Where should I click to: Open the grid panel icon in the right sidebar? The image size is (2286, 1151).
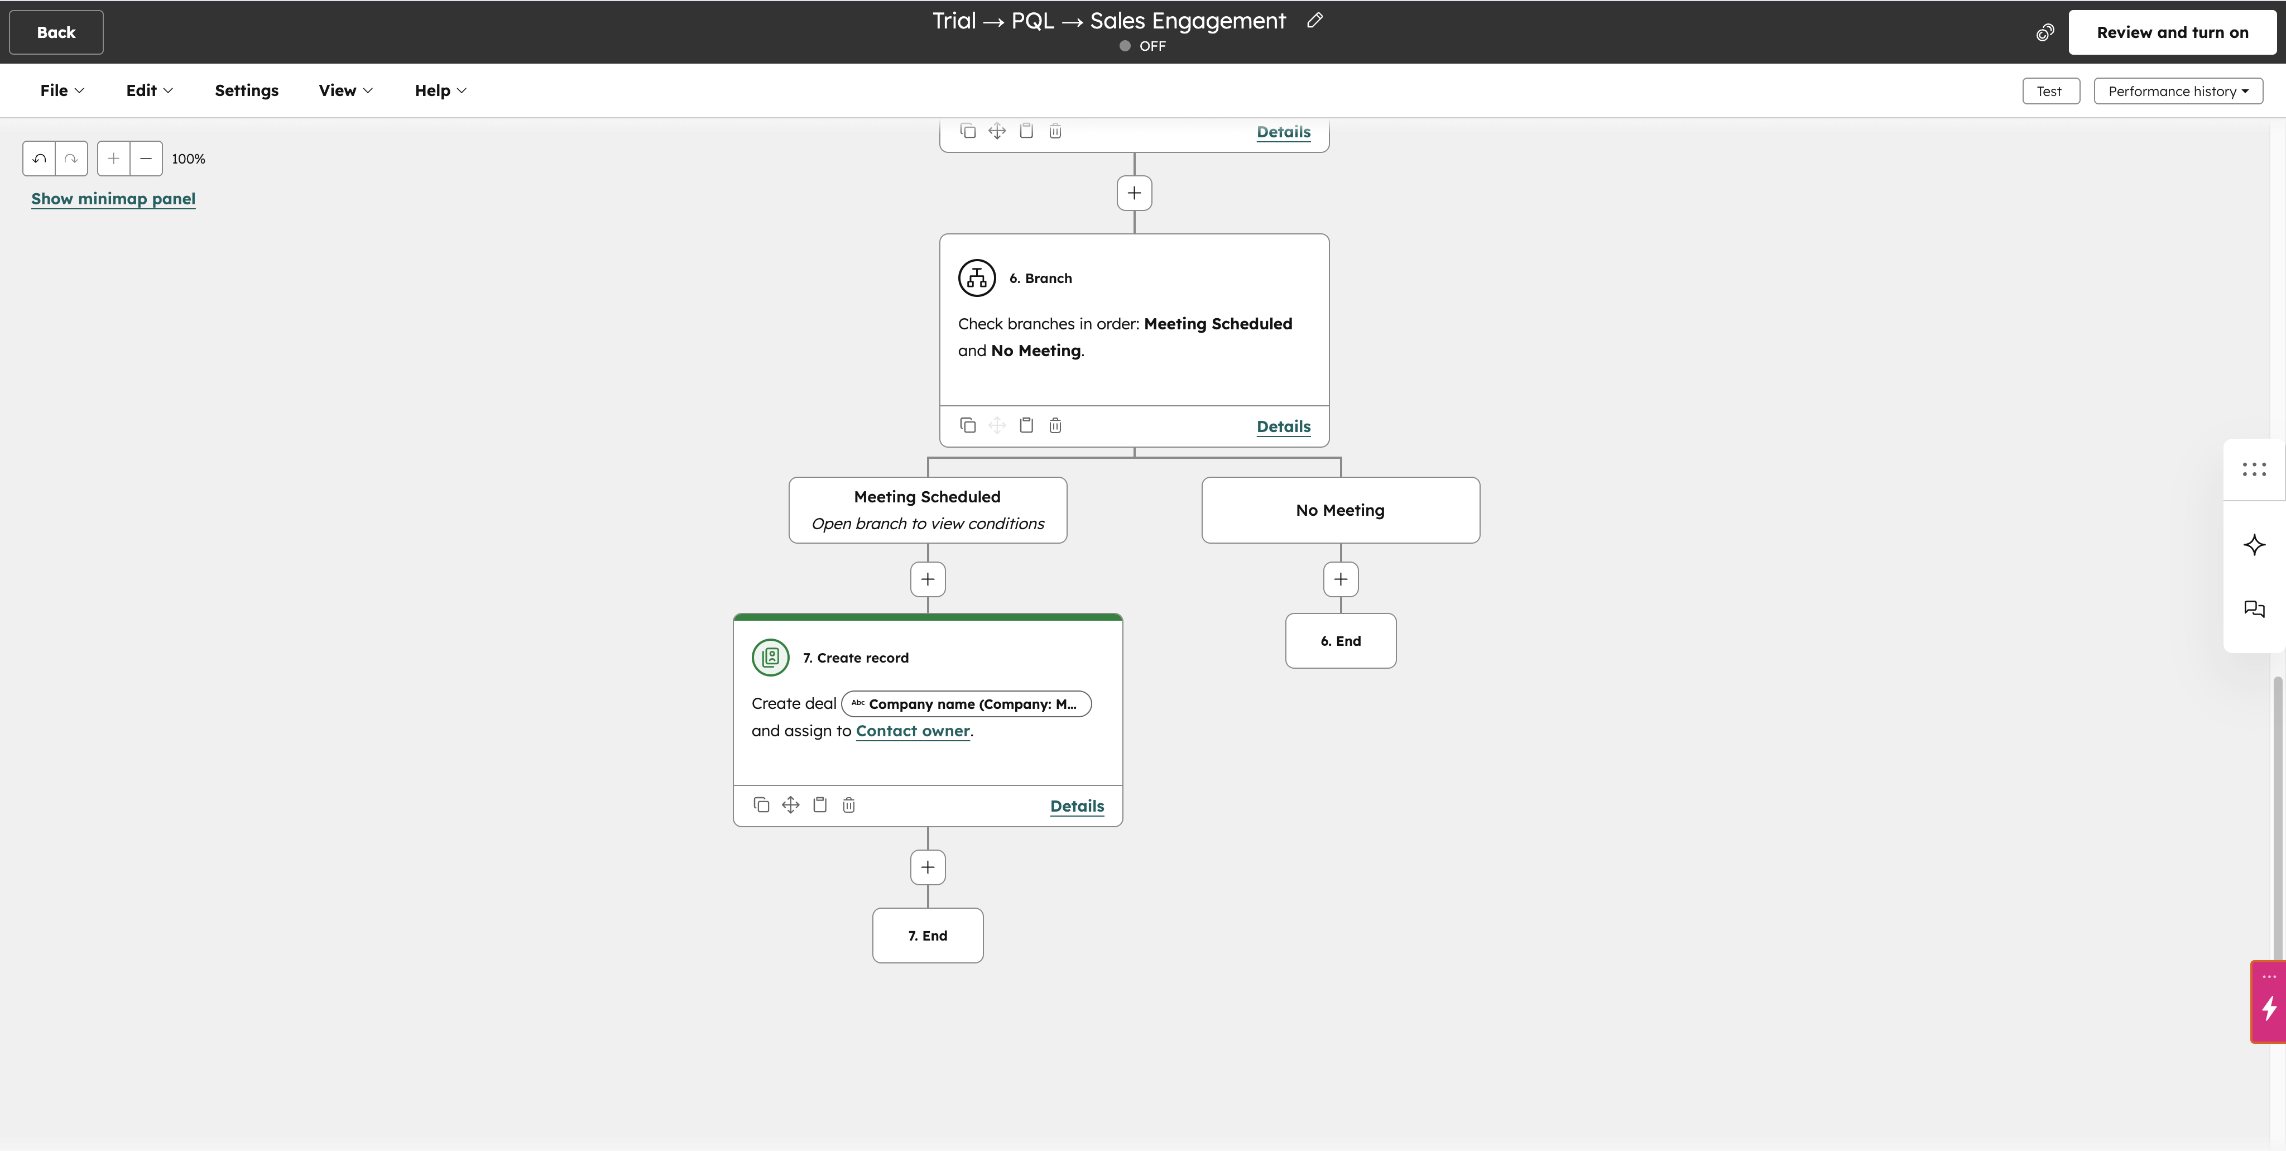coord(2253,468)
